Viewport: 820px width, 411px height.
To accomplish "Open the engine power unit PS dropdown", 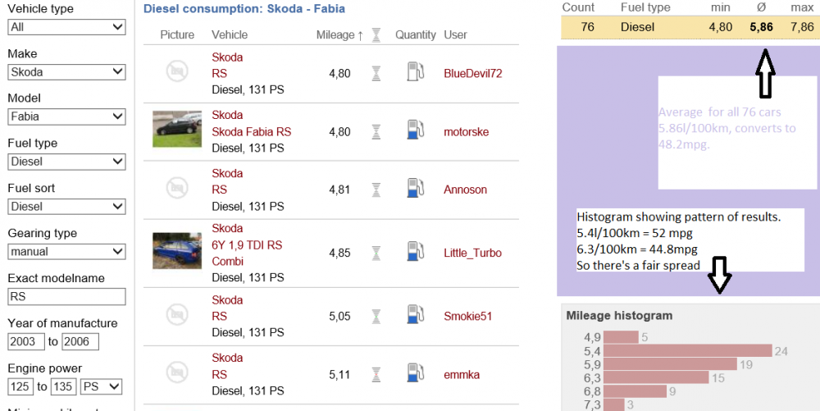I will 101,387.
